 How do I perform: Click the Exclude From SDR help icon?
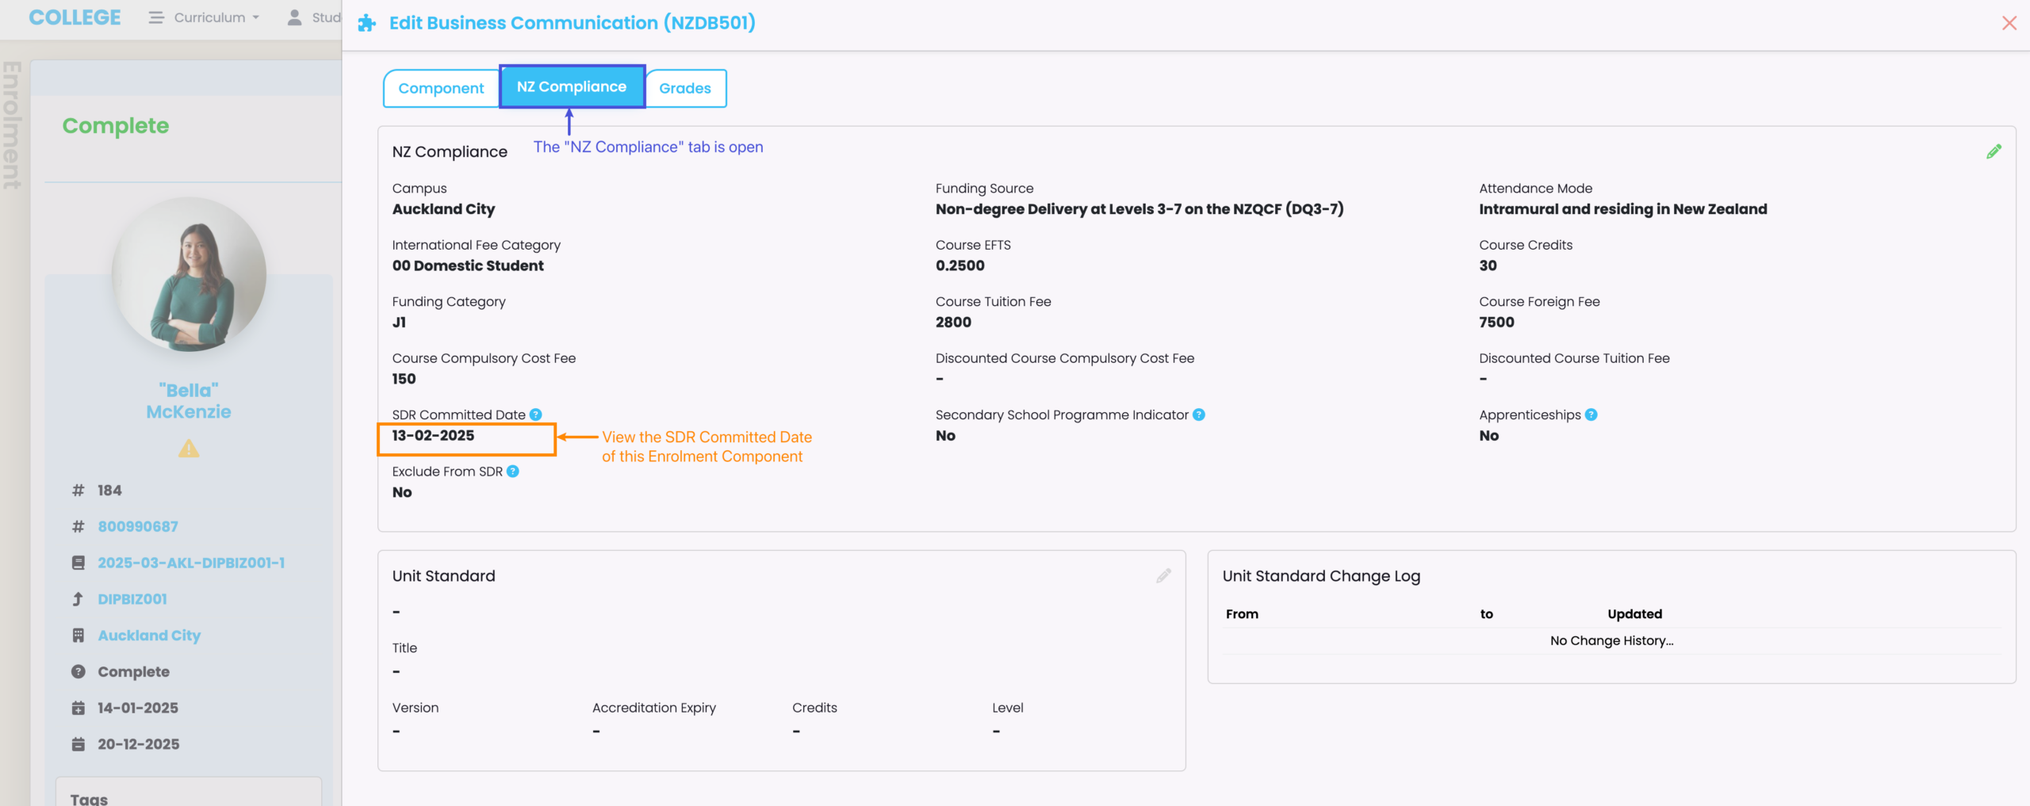point(513,472)
